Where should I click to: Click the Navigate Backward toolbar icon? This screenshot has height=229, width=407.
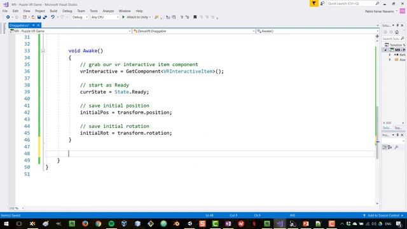click(8, 17)
